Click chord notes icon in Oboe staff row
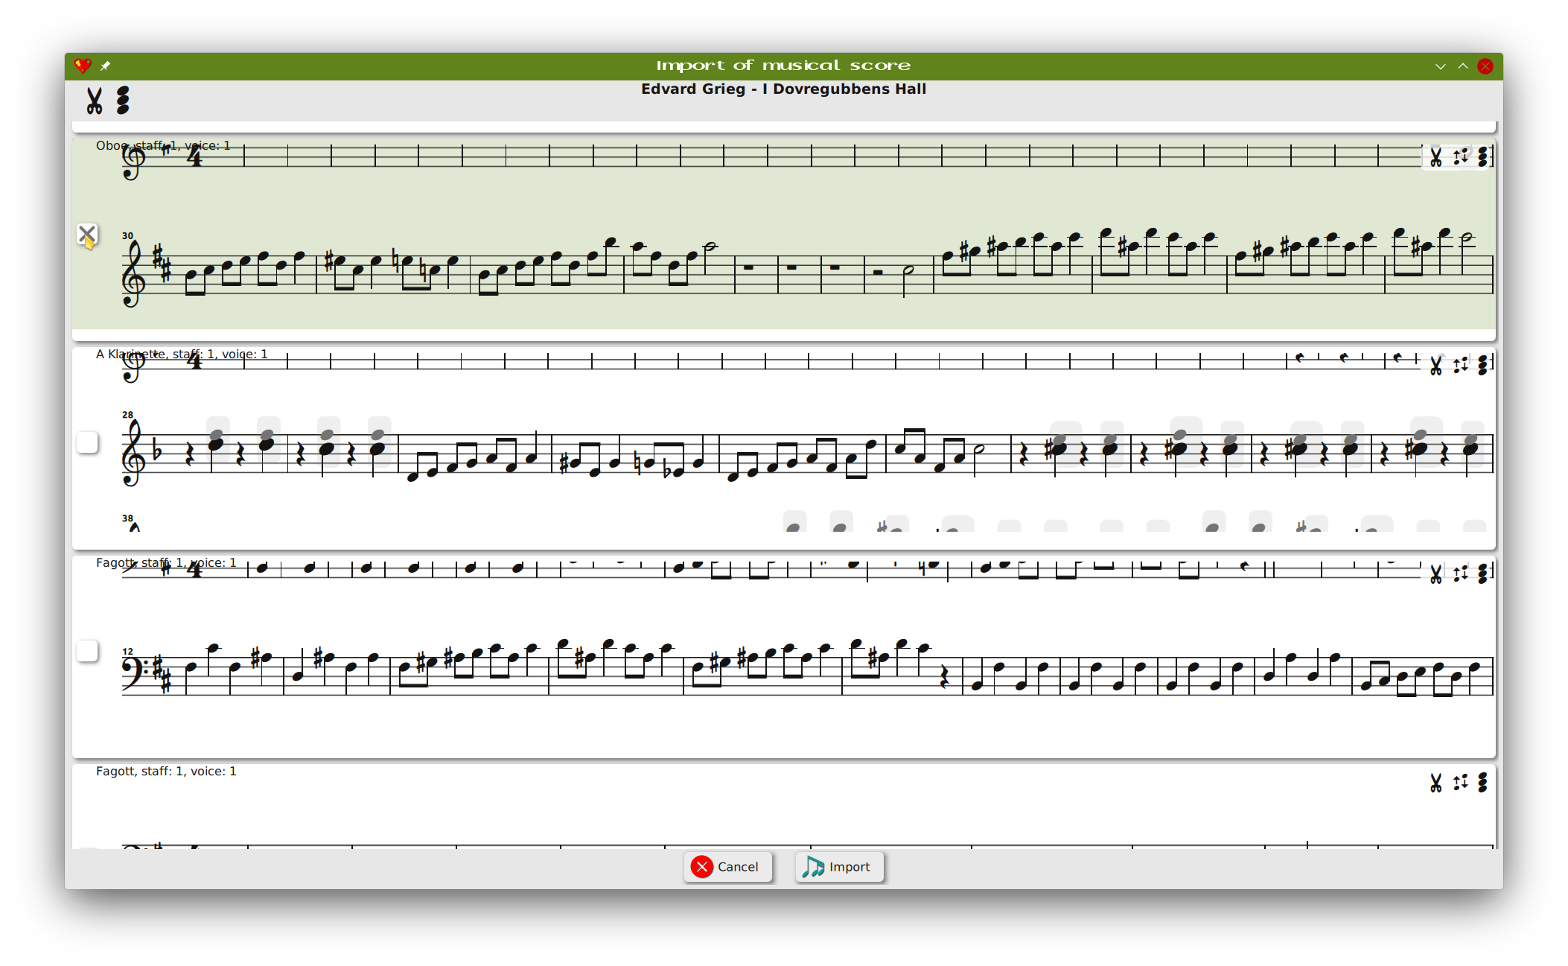This screenshot has height=966, width=1568. [1482, 156]
